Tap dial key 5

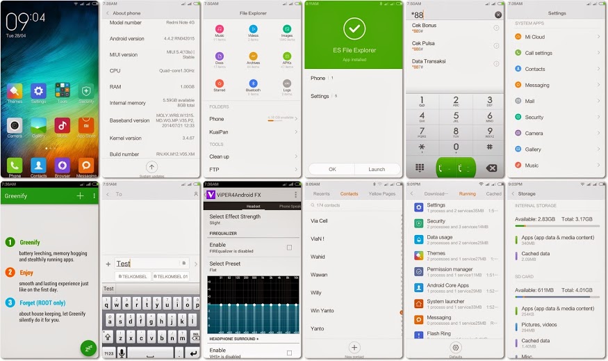(456, 116)
